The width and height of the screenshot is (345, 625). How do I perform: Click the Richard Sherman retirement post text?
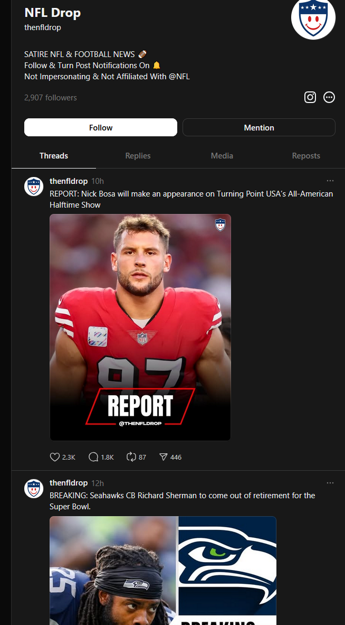(182, 501)
